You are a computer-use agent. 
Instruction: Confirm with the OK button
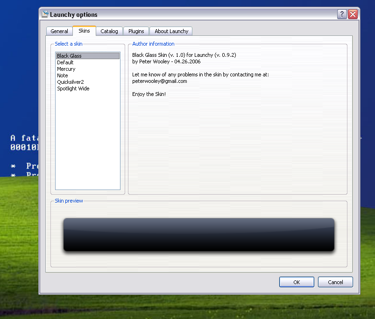tap(297, 282)
